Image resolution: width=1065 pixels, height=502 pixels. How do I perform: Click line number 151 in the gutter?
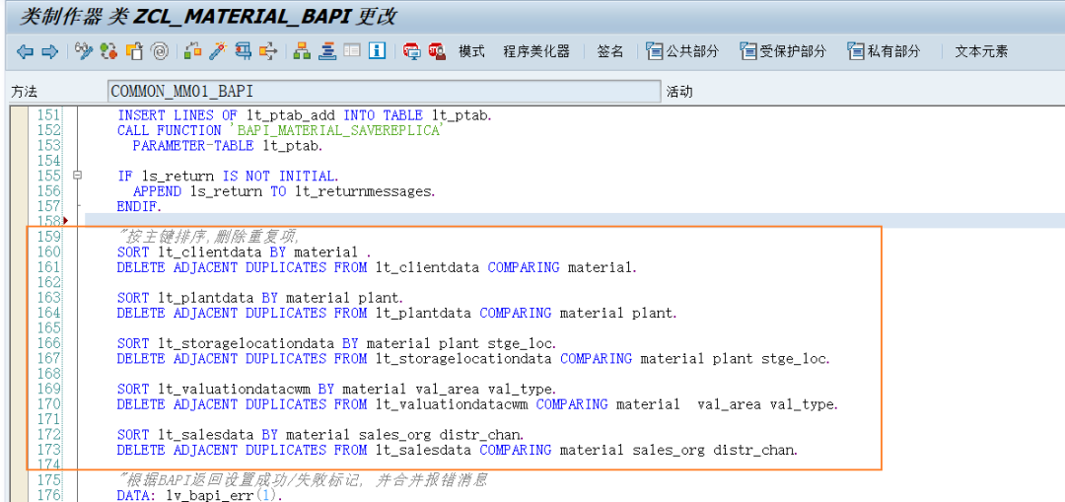coord(49,115)
